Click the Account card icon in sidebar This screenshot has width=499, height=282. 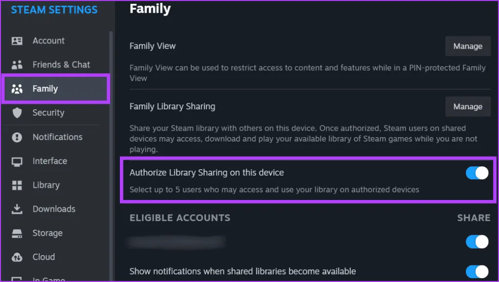pyautogui.click(x=17, y=41)
